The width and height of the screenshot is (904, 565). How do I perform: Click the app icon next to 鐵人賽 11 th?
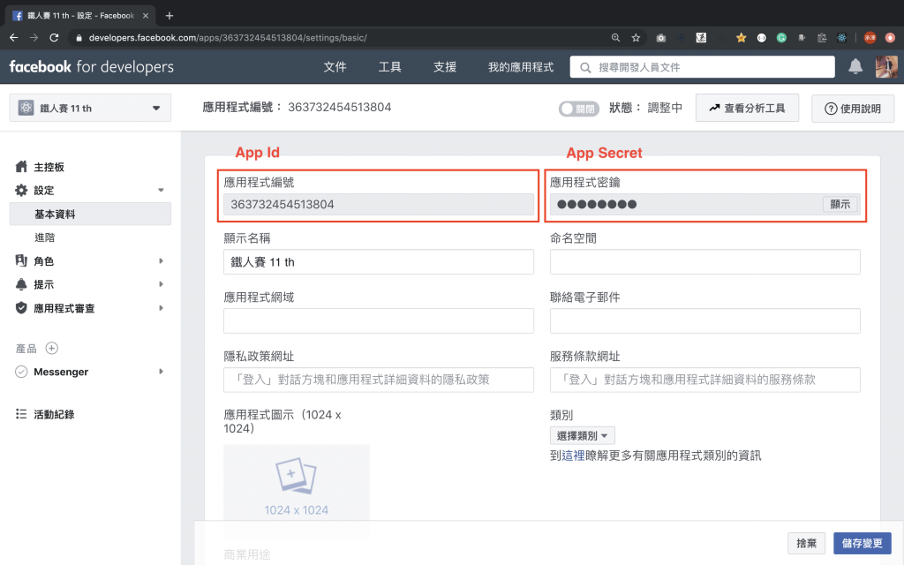click(x=26, y=108)
